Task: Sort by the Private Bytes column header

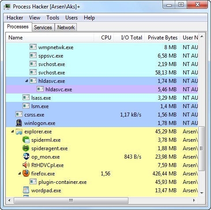Action: coord(162,38)
